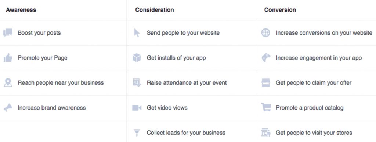The height and width of the screenshot is (142, 376).
Task: Click the game controller icon for app engagement
Action: click(266, 58)
